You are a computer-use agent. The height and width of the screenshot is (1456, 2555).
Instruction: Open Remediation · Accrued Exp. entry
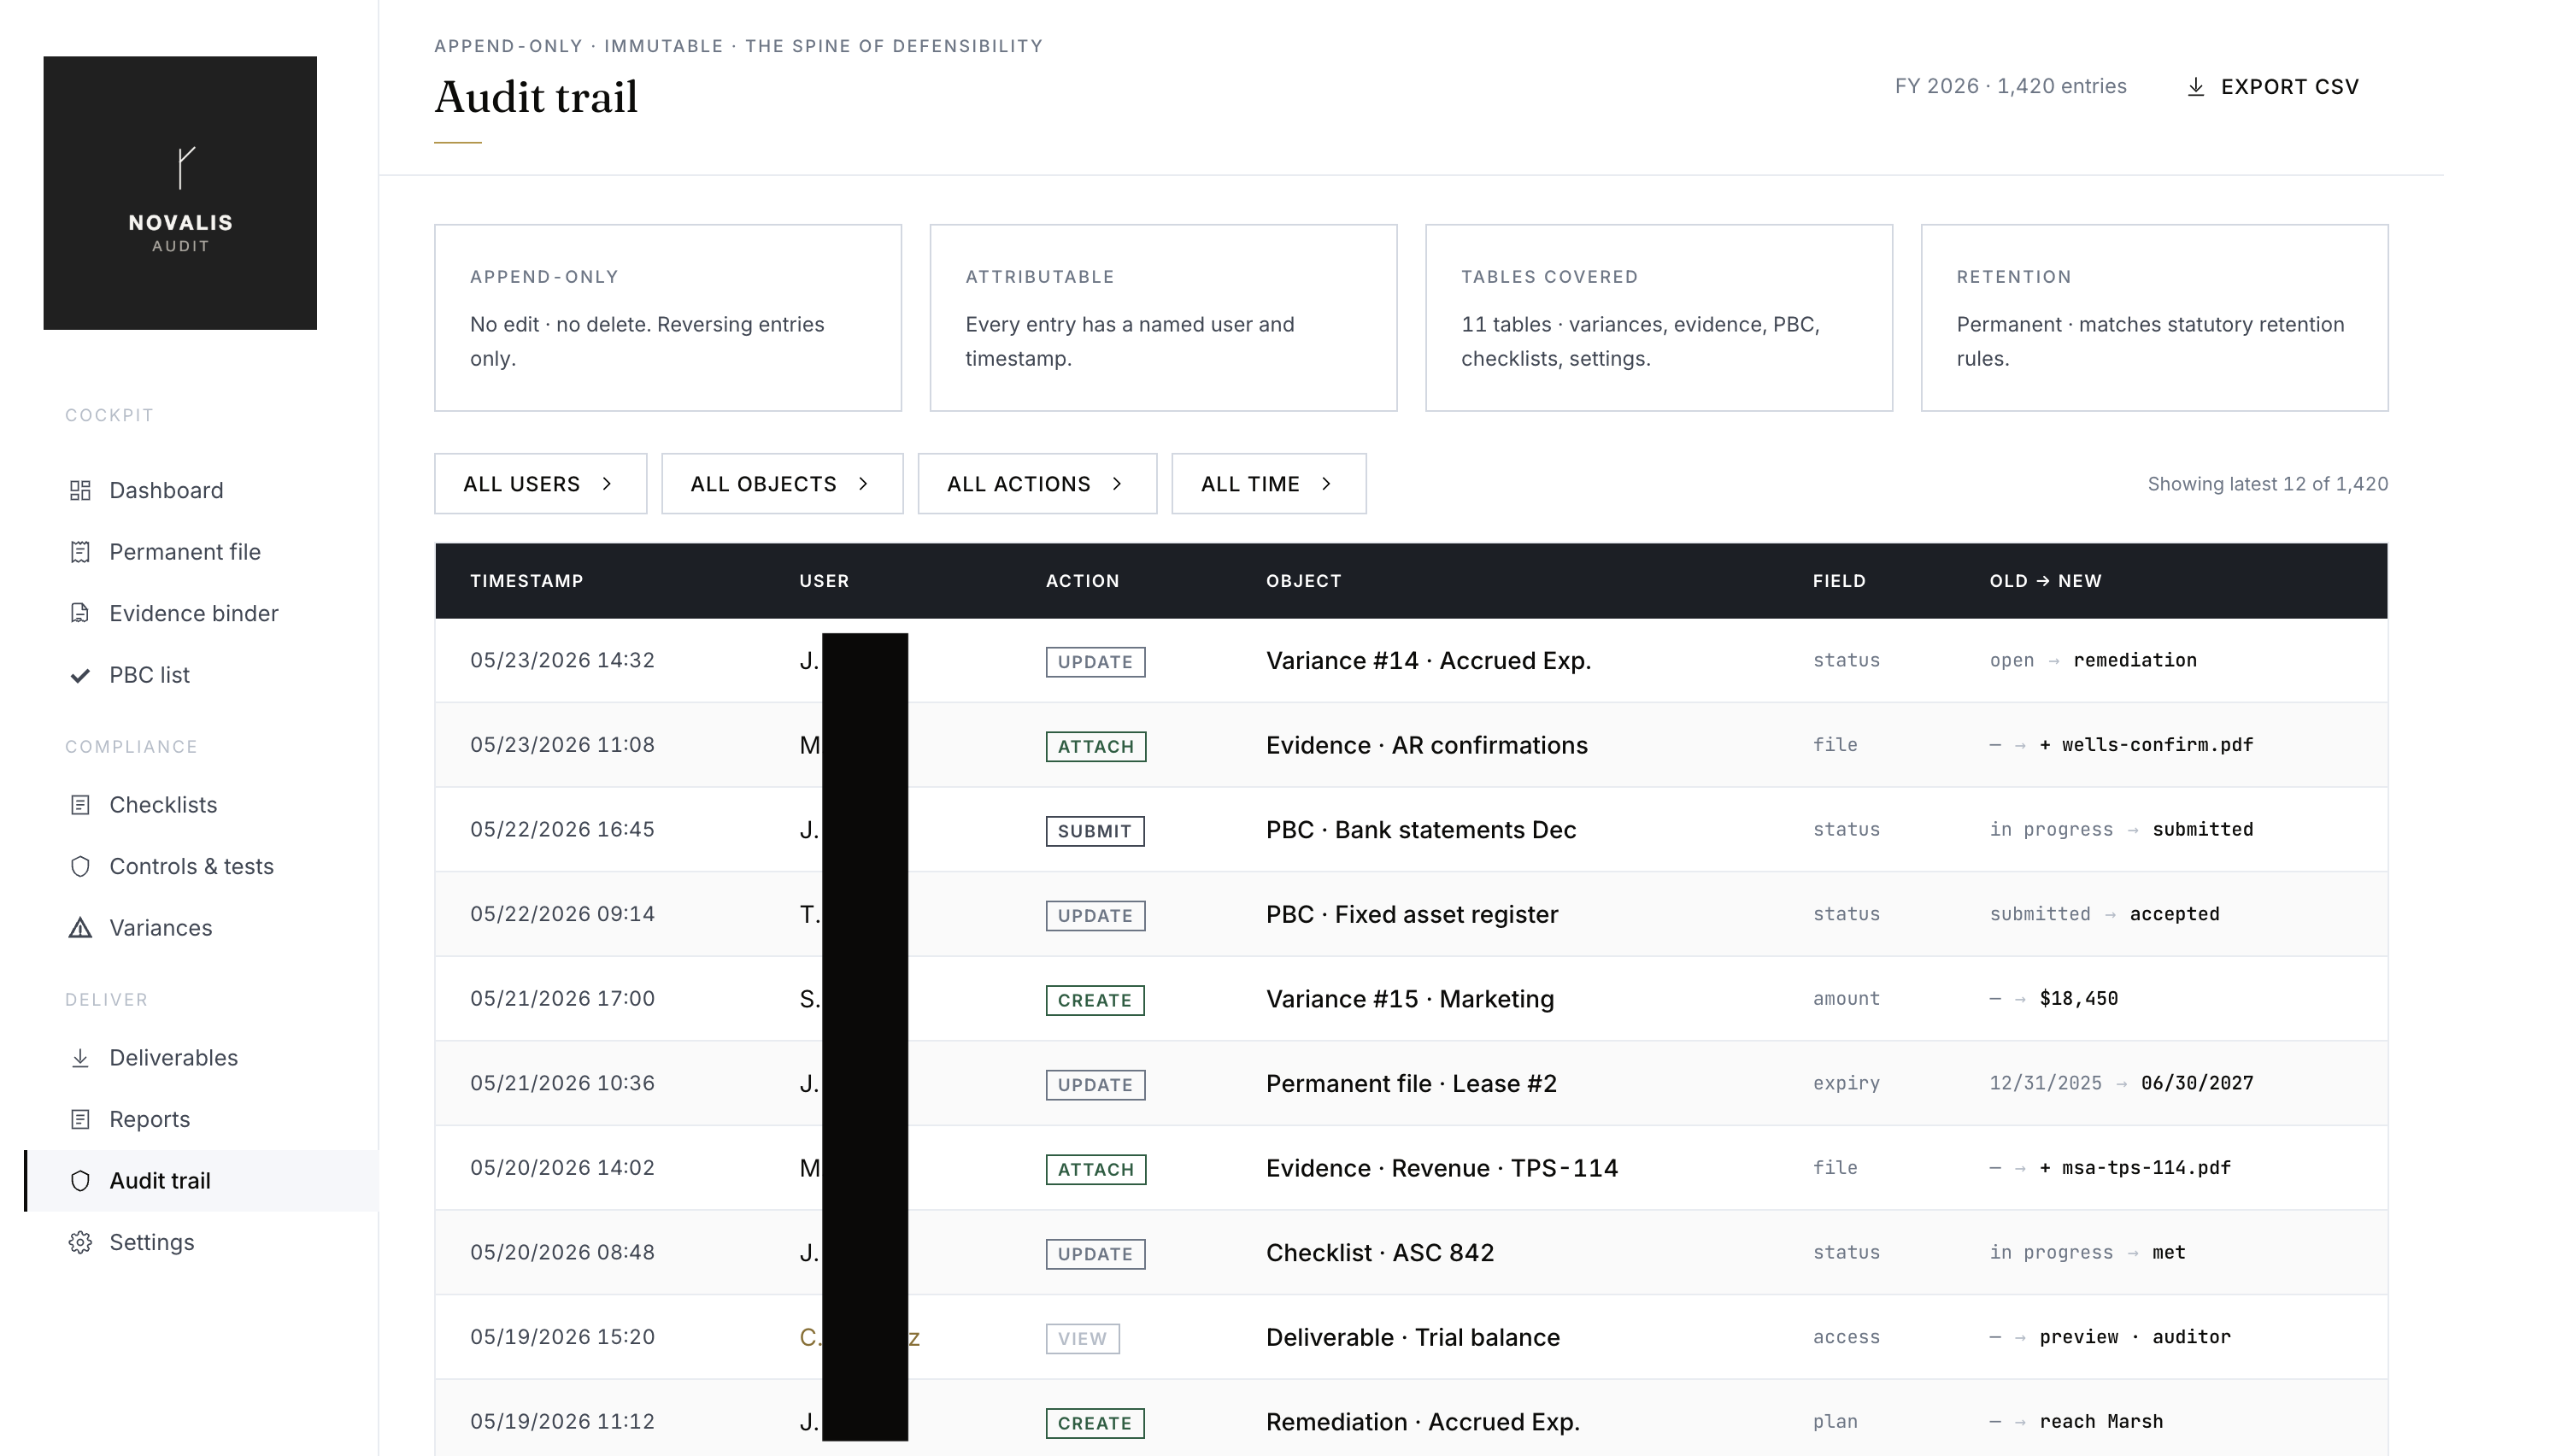[x=1422, y=1422]
